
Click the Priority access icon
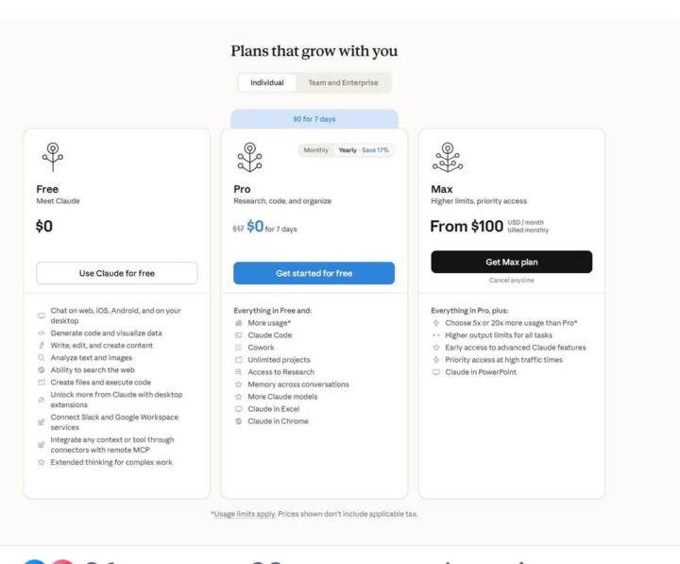[435, 360]
